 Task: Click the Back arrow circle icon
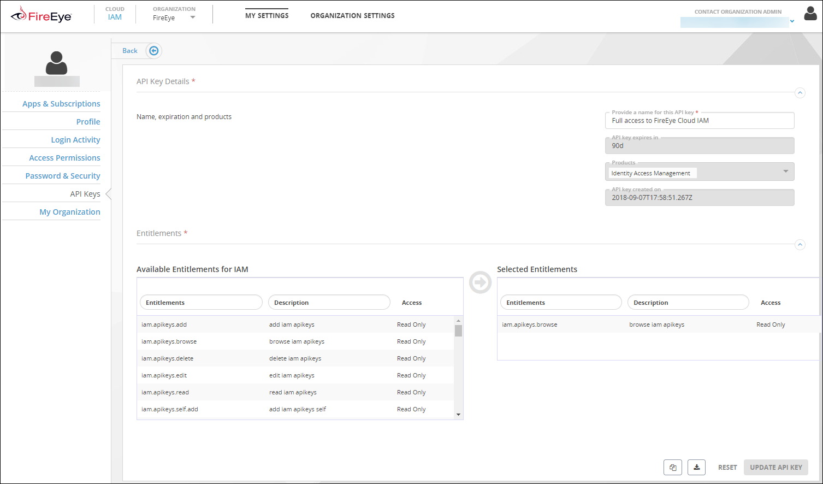(x=154, y=51)
